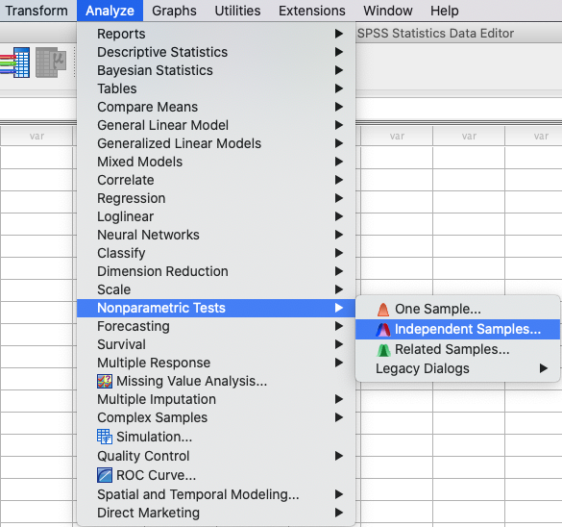562x527 pixels.
Task: Click the Classify submenu arrow
Action: pyautogui.click(x=339, y=253)
